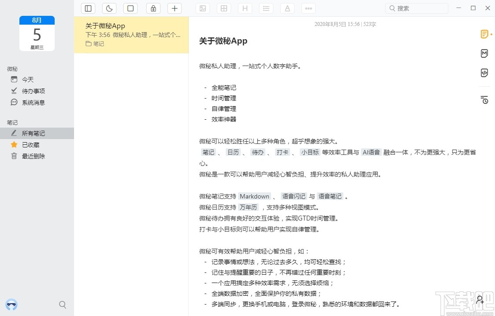Click the 小目标 tag in note text

[310, 152]
